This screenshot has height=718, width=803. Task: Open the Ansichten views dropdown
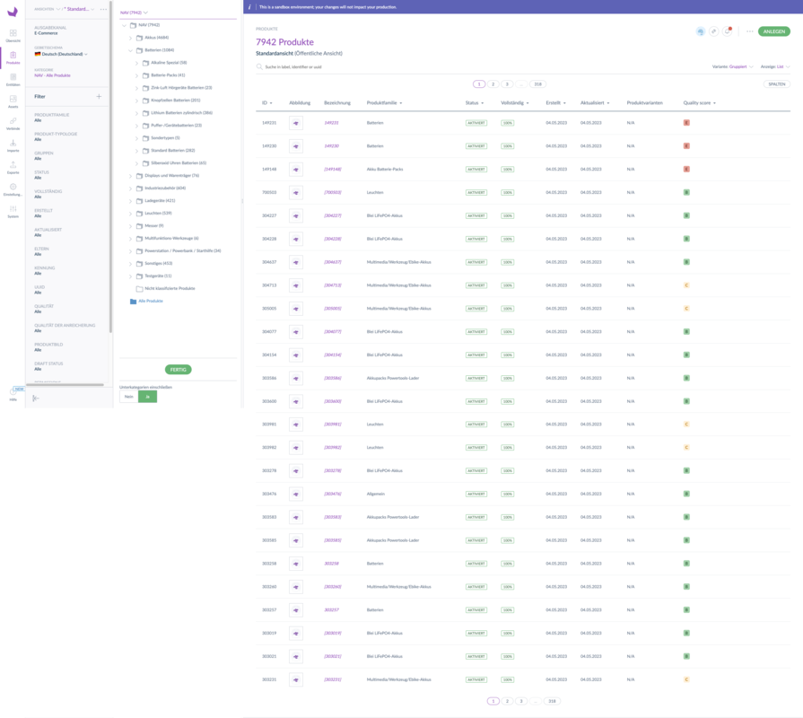point(48,9)
